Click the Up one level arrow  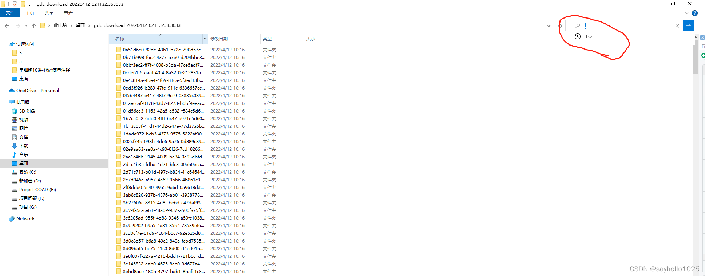coord(34,25)
